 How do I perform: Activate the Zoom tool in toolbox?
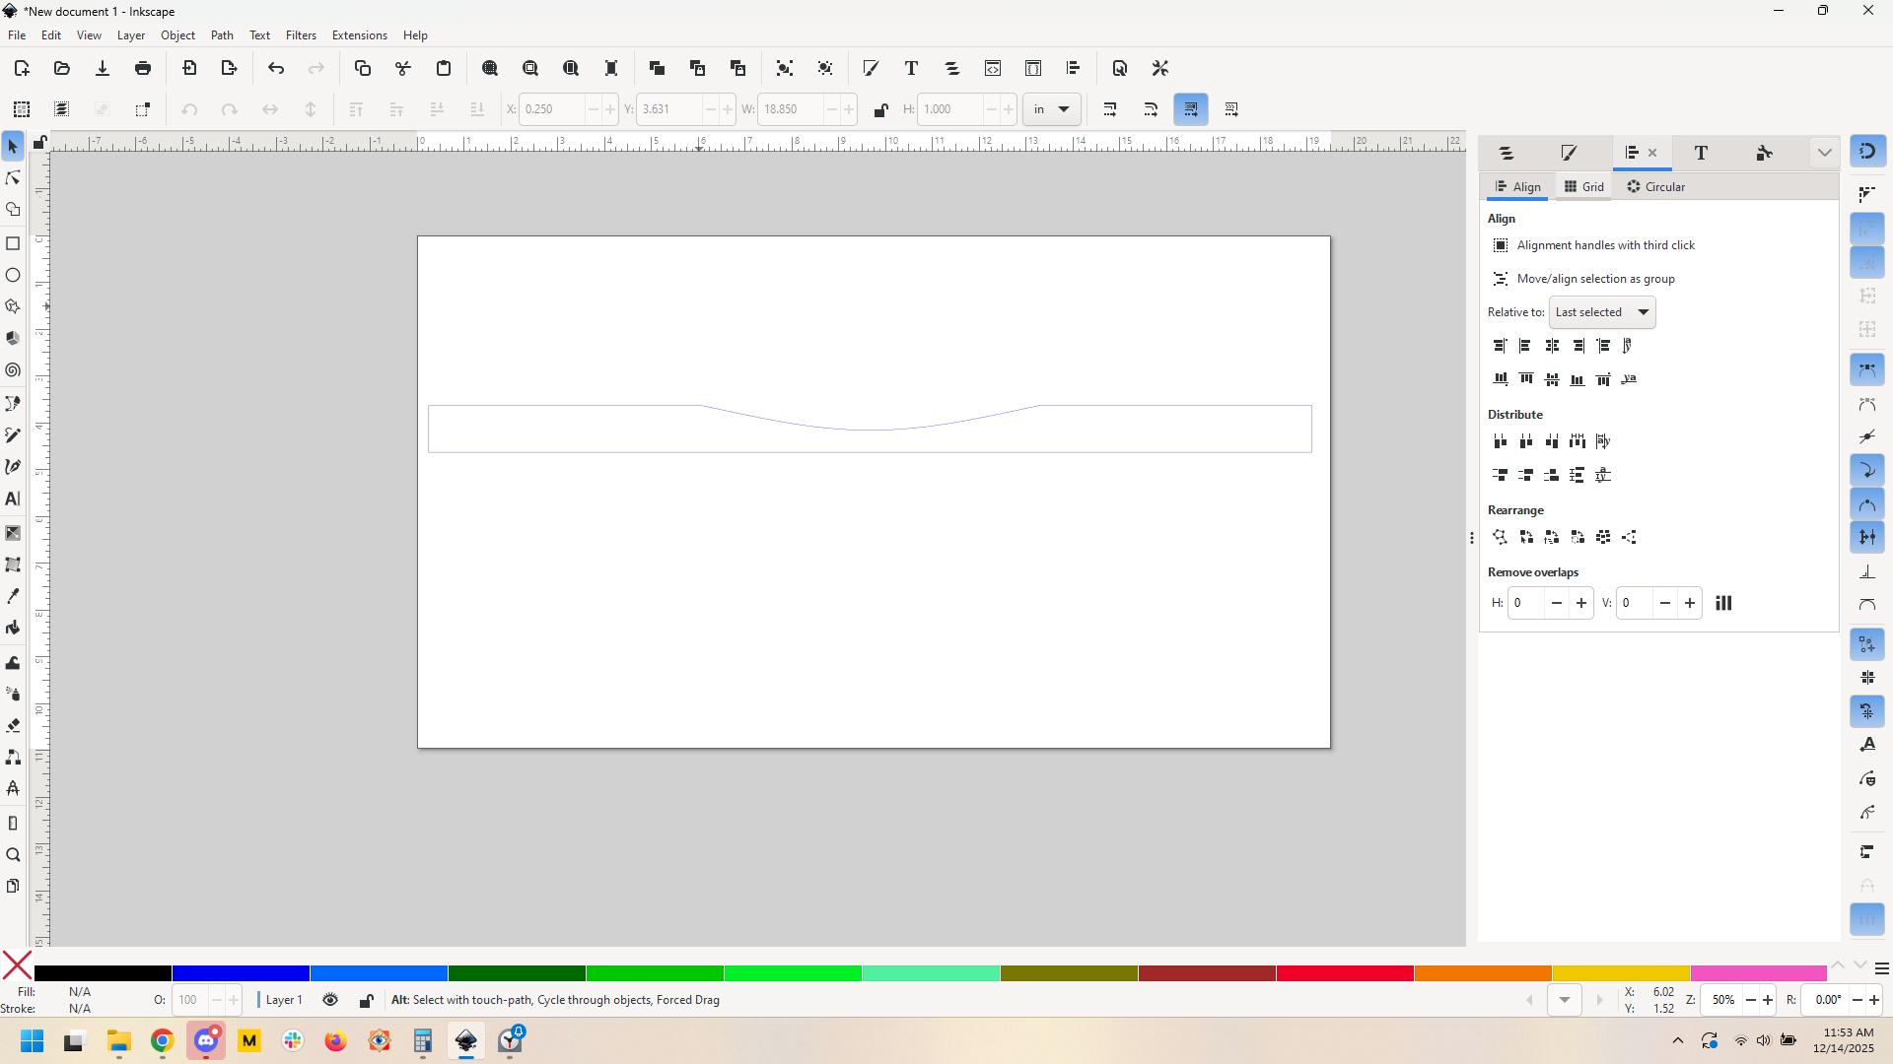13,855
